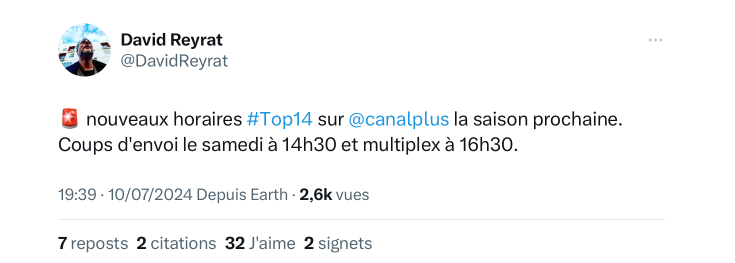Viewport: 735px width, 263px height.
Task: Click the words "nouveaux horaires"
Action: [x=164, y=120]
